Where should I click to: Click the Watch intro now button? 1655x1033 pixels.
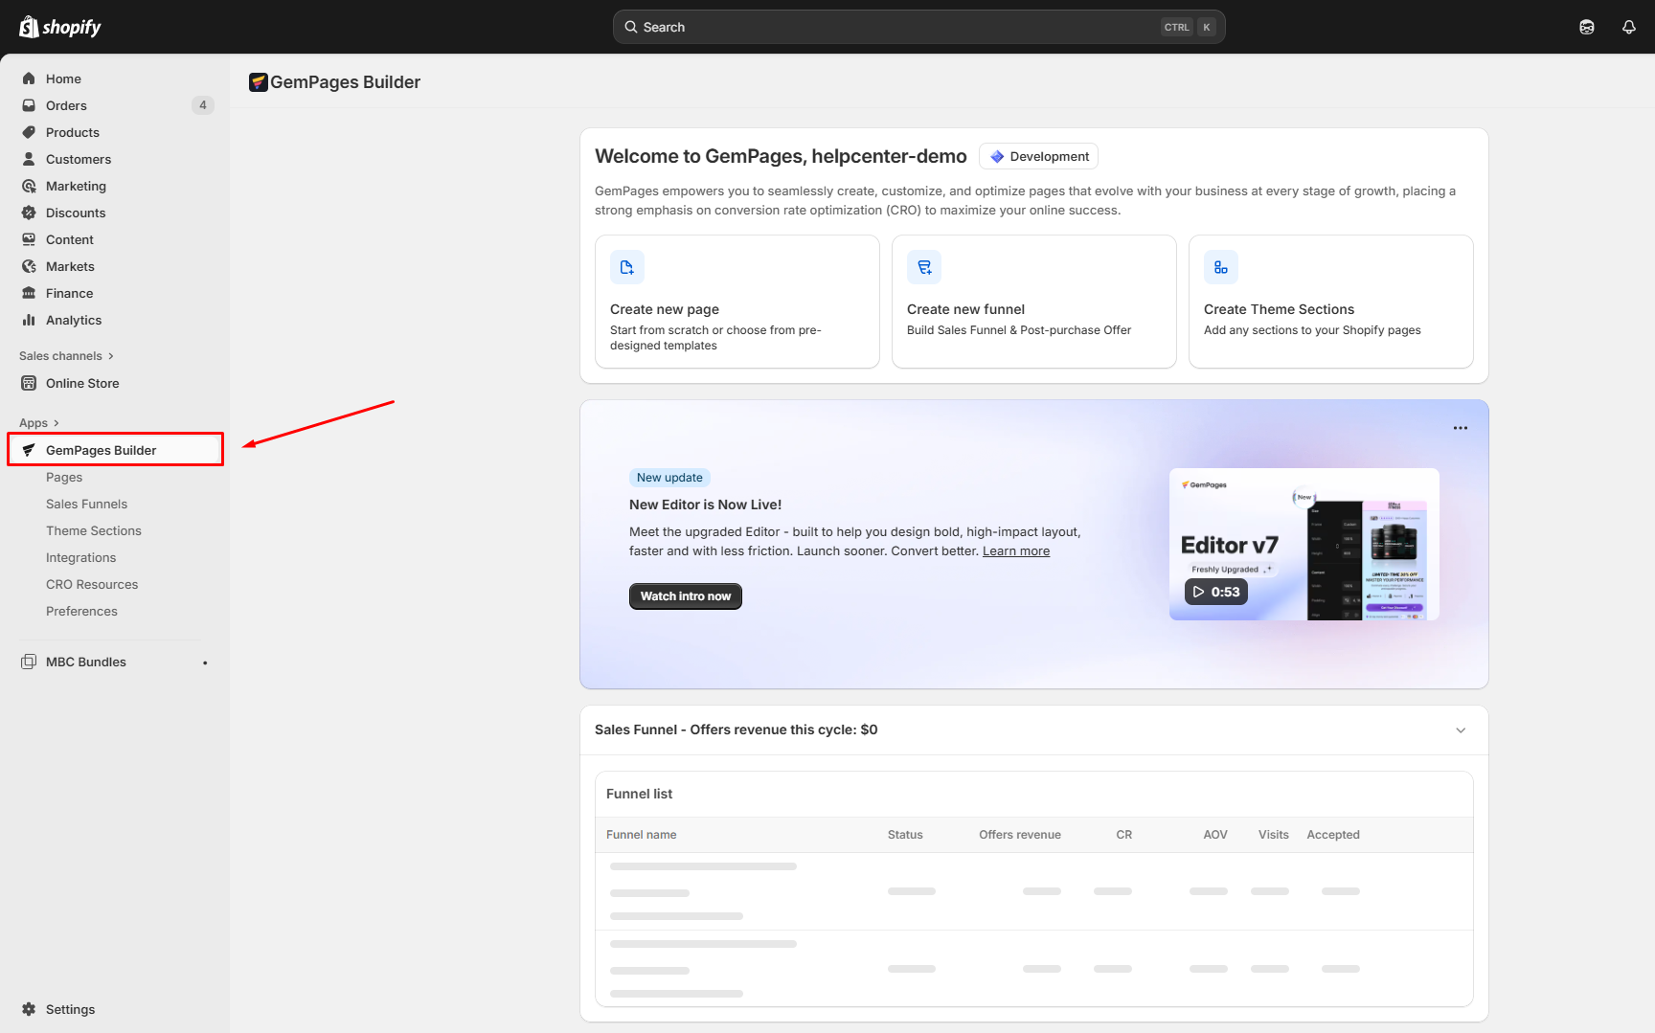(x=685, y=596)
